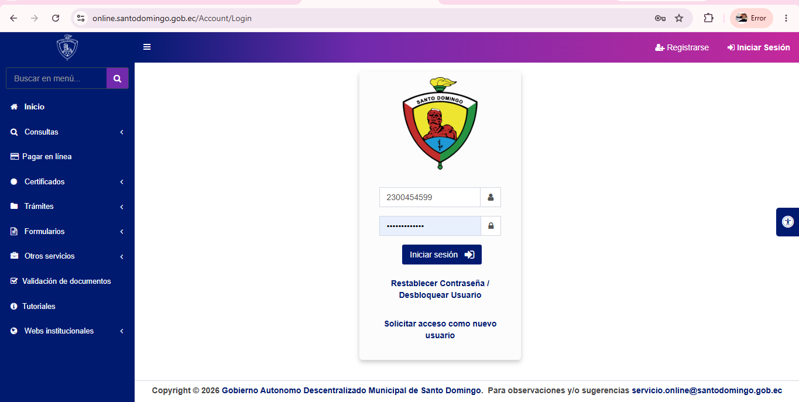Click the home icon next to Inicio
This screenshot has width=799, height=402.
(15, 106)
